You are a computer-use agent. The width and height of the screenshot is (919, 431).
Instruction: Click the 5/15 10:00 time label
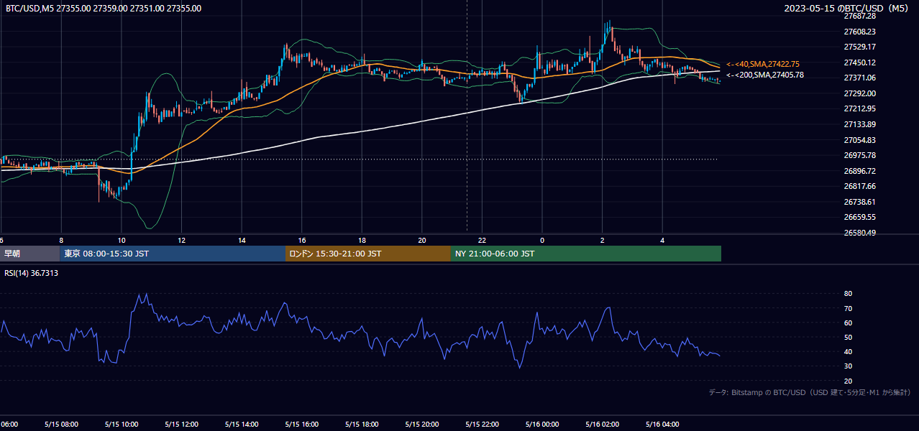coord(121,425)
